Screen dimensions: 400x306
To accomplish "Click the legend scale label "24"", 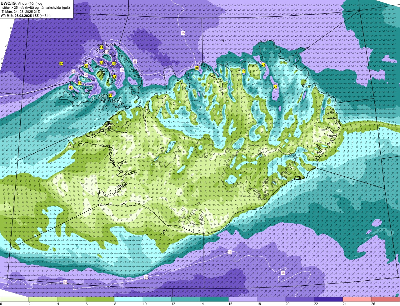I will 344,304.
